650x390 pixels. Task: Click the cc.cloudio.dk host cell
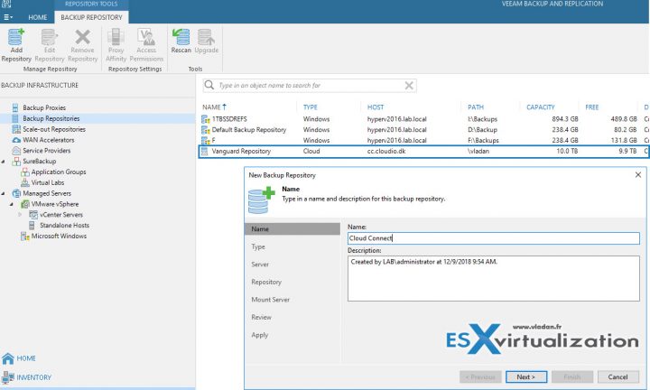(386, 152)
